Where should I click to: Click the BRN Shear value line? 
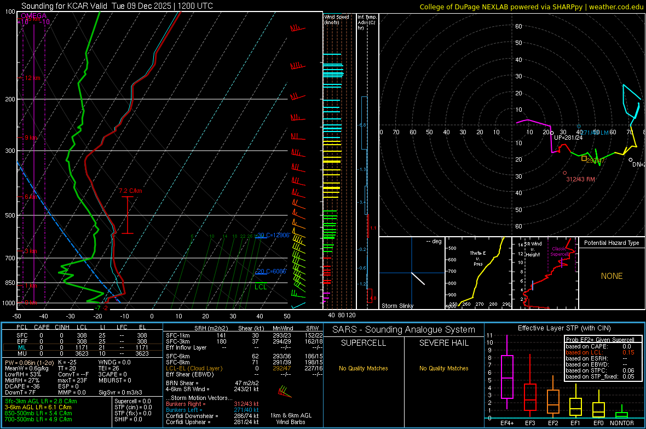(212, 383)
